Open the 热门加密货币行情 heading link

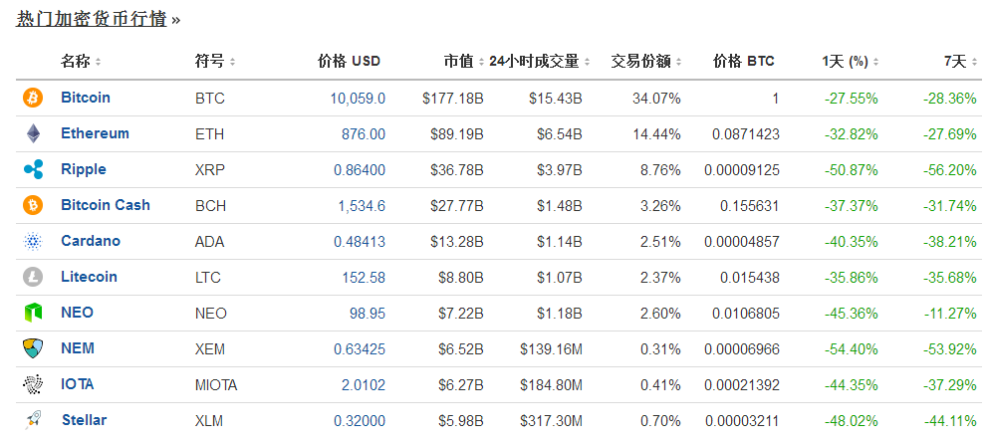(x=91, y=19)
